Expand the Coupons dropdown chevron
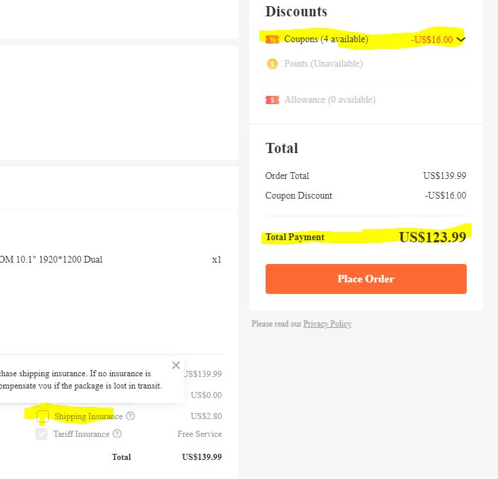This screenshot has width=498, height=479. click(461, 39)
